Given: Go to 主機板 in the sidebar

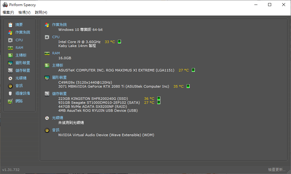Looking at the screenshot, I should pyautogui.click(x=21, y=55).
